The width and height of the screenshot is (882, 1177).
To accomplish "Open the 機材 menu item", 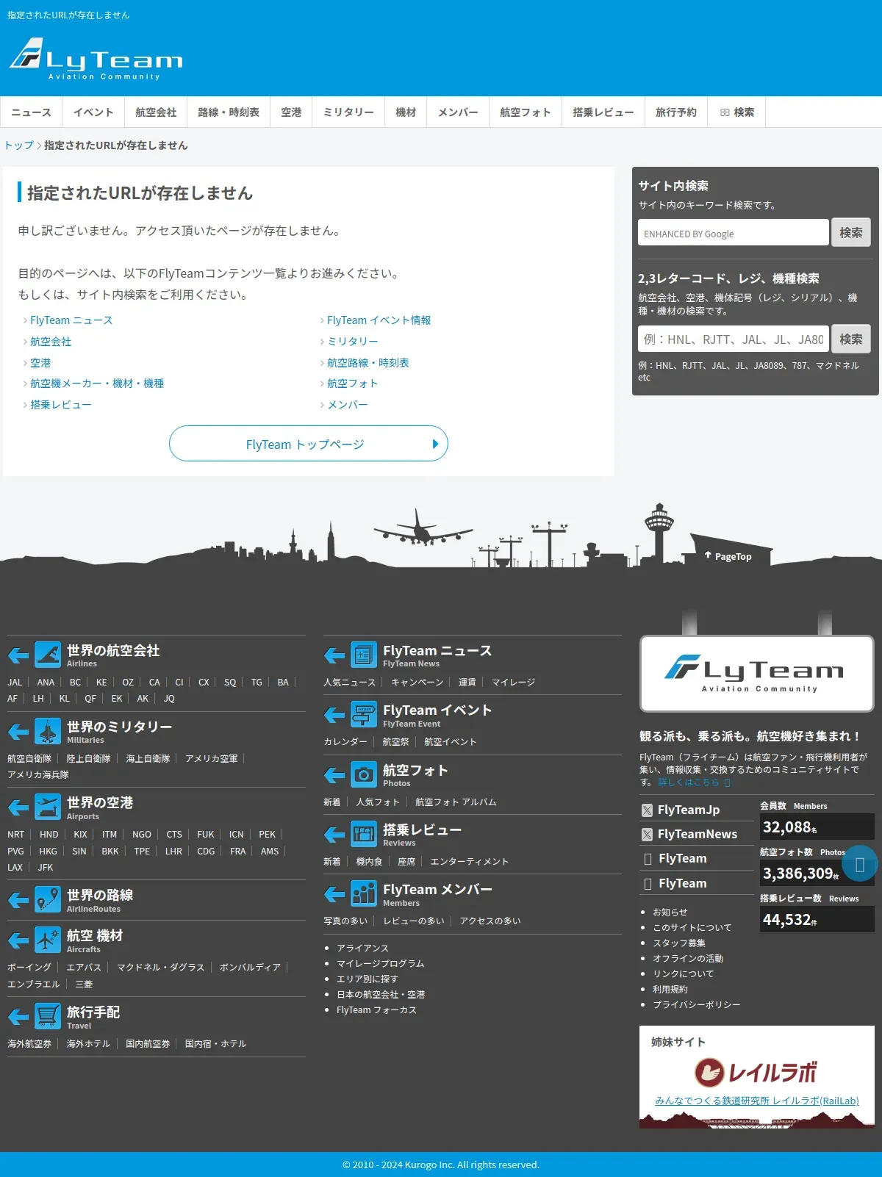I will pos(406,112).
